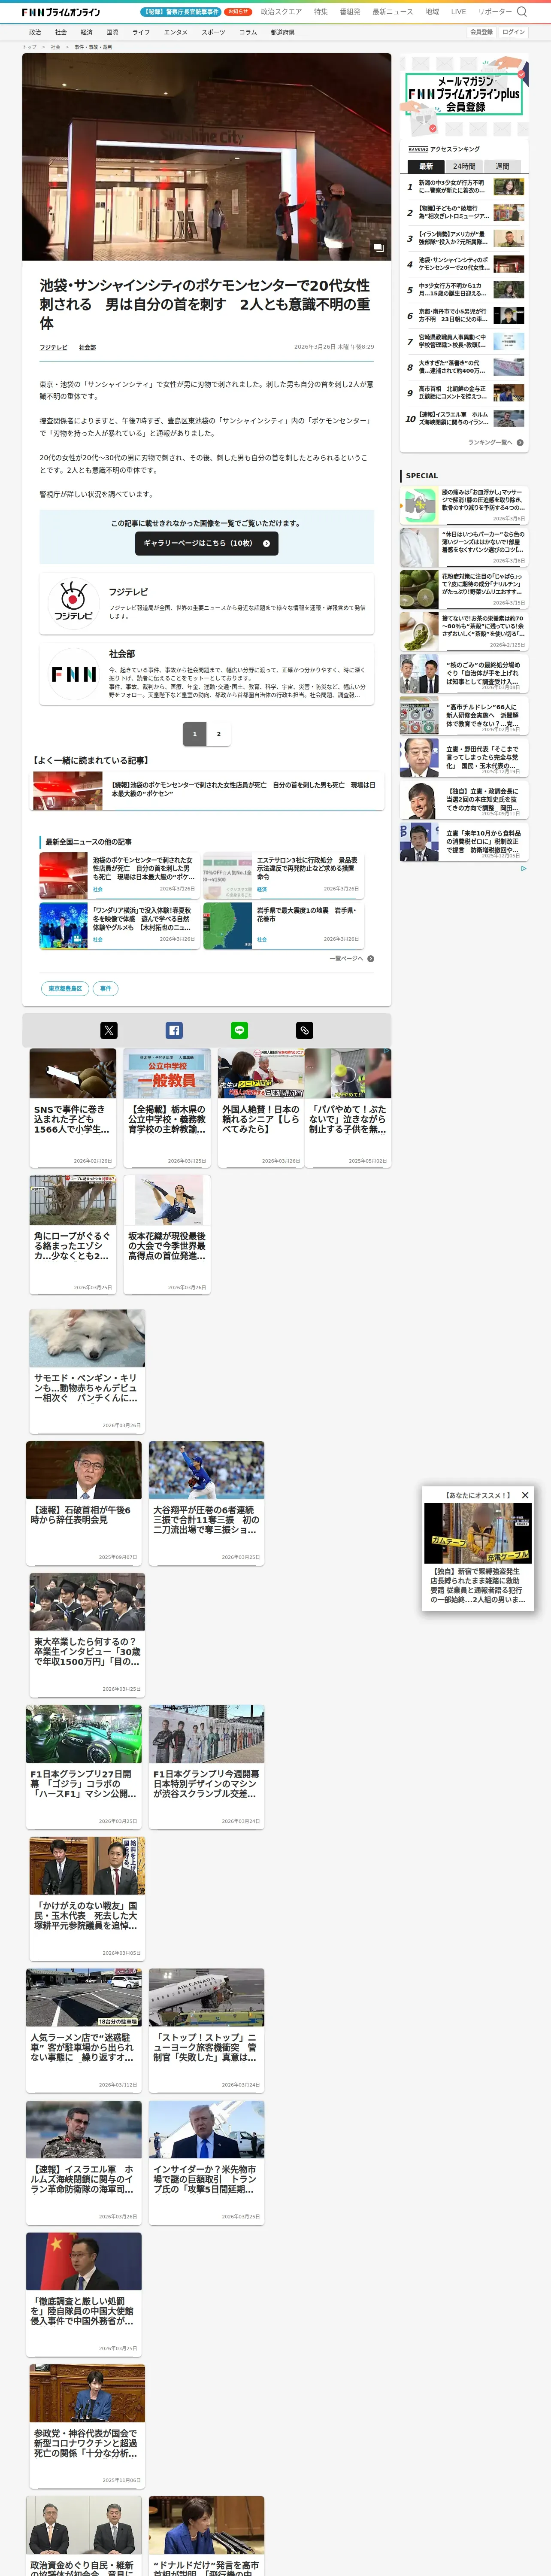Open the SNSで事件に巻き込まれた子ども card
The height and width of the screenshot is (2576, 551).
pyautogui.click(x=73, y=1108)
